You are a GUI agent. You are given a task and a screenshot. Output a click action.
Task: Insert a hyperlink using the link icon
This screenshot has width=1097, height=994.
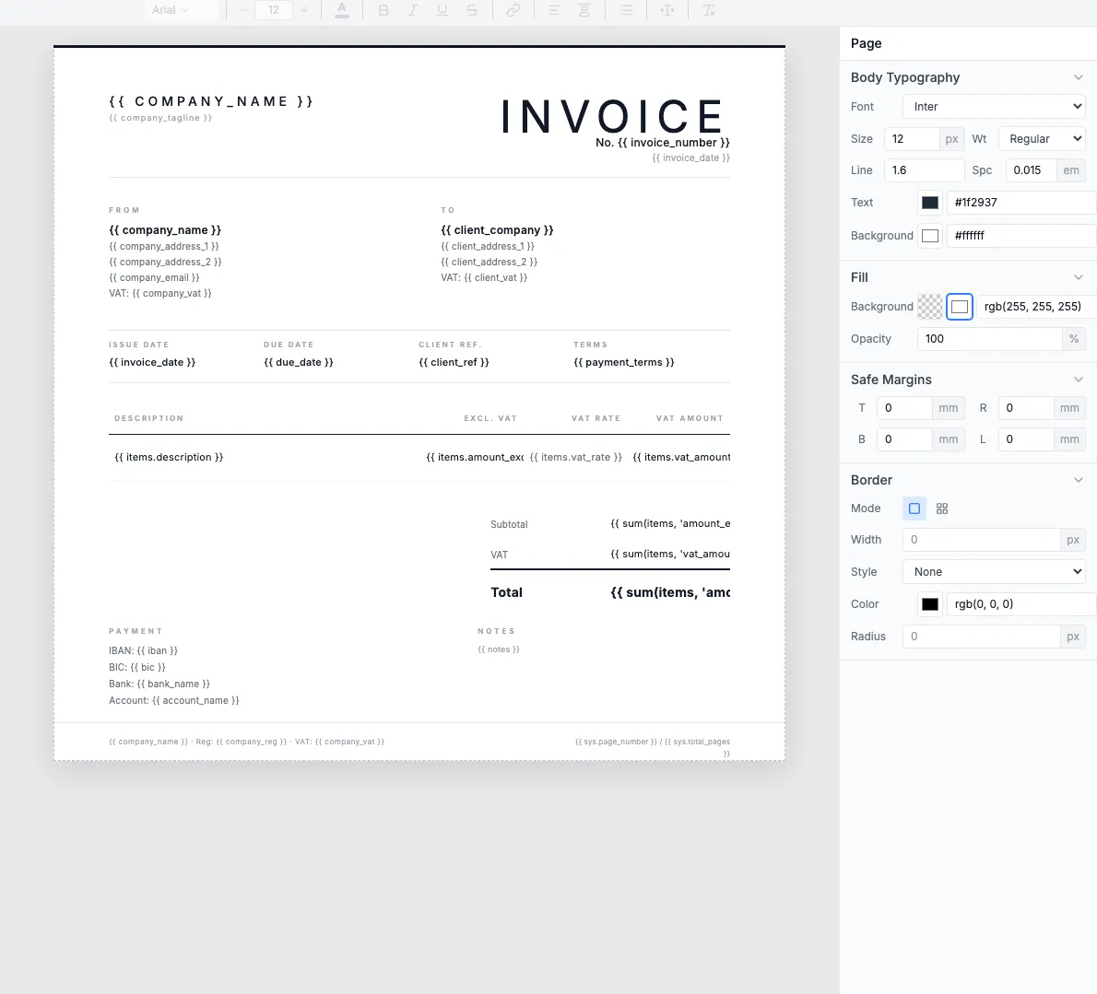click(513, 10)
